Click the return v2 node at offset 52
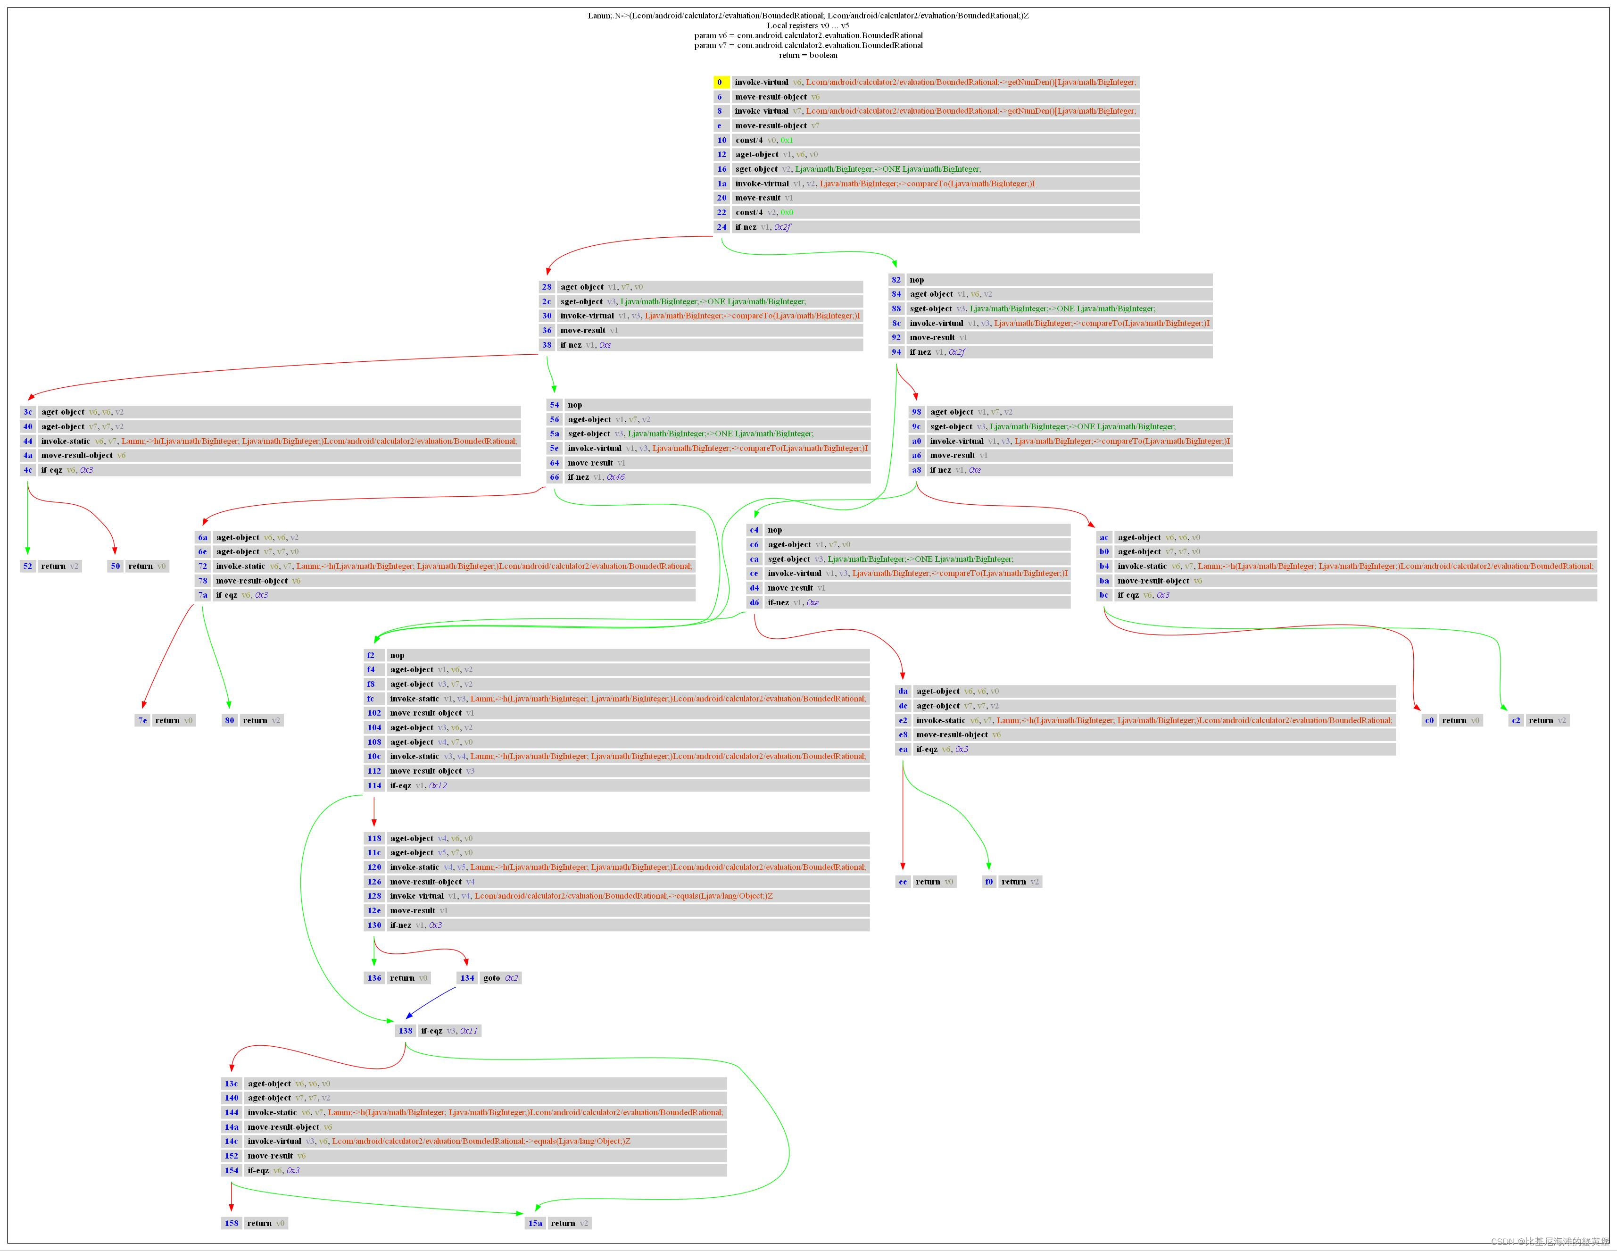 click(x=59, y=567)
